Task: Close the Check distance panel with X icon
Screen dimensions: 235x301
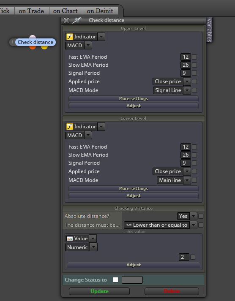Action: click(x=66, y=20)
